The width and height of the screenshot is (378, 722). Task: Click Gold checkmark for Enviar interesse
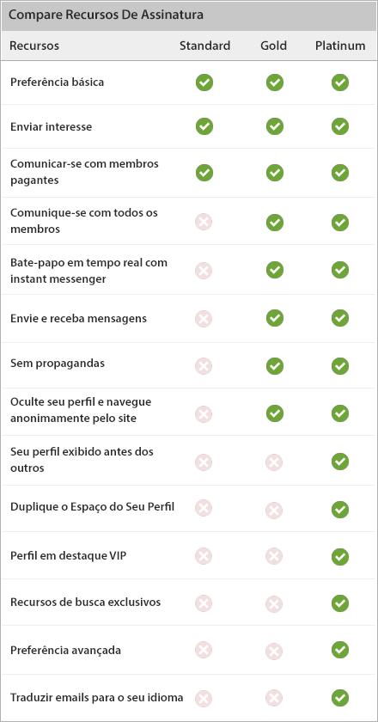[x=274, y=126]
